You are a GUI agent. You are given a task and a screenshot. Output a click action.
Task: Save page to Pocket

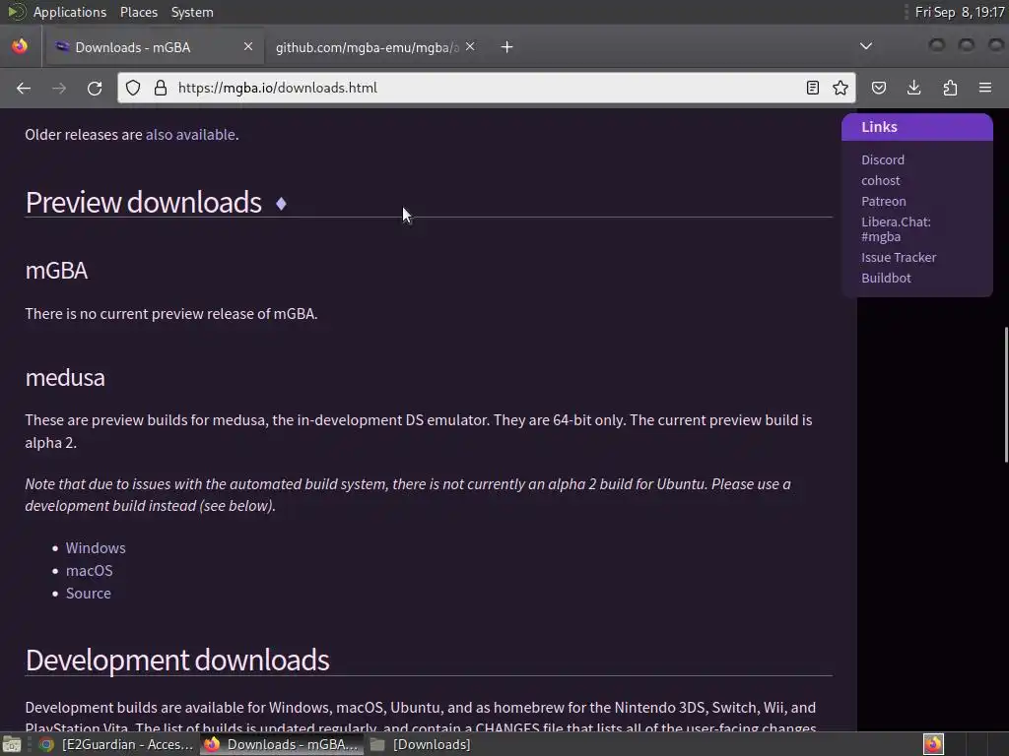878,88
